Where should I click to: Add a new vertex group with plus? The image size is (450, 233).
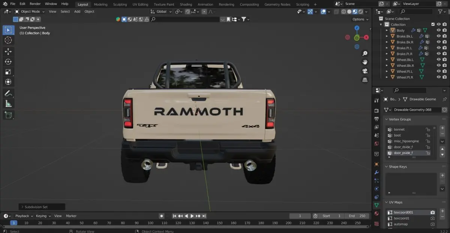442,128
